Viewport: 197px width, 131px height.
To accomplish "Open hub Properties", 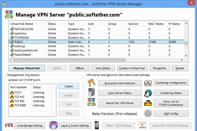I will (x=159, y=68).
